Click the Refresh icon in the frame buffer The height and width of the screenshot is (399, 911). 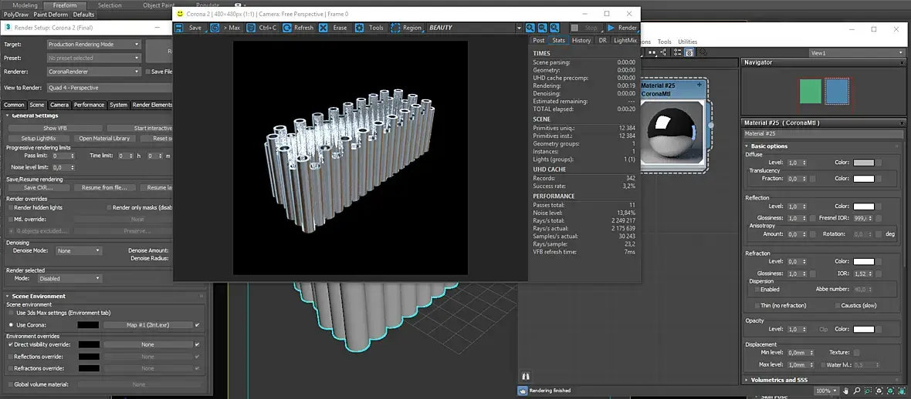click(x=287, y=28)
